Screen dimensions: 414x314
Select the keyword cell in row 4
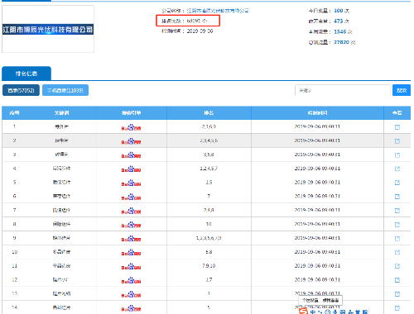61,169
